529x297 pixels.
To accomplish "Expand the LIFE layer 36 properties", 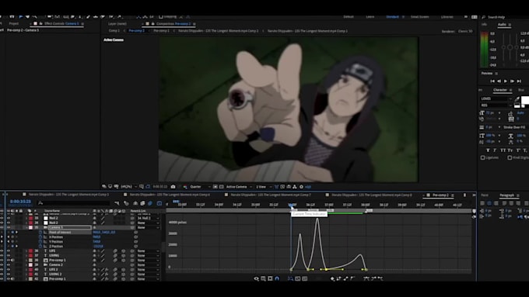I will (26, 251).
